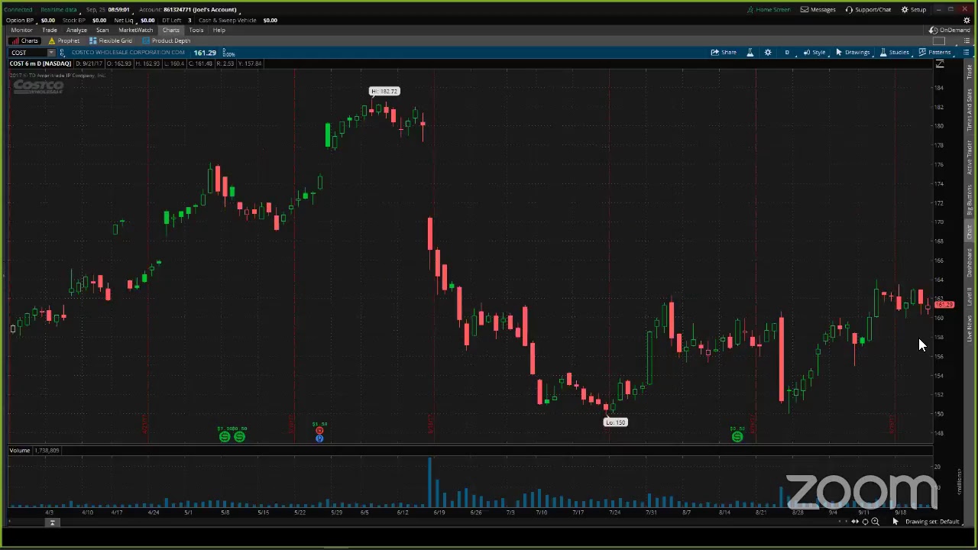
Task: Click the red earnings marker icon
Action: [319, 432]
